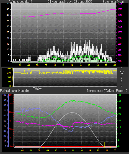Click the "THSW" label
This screenshot has width=129, height=154.
click(38, 89)
